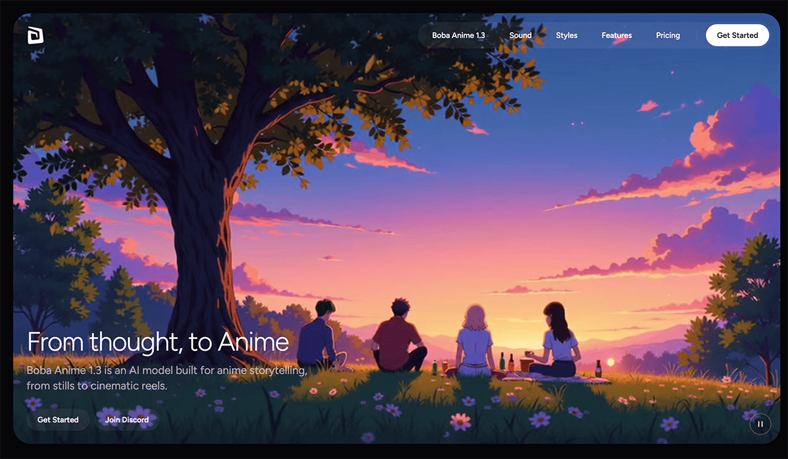This screenshot has width=788, height=459.
Task: Open the Styles nav link
Action: point(566,35)
